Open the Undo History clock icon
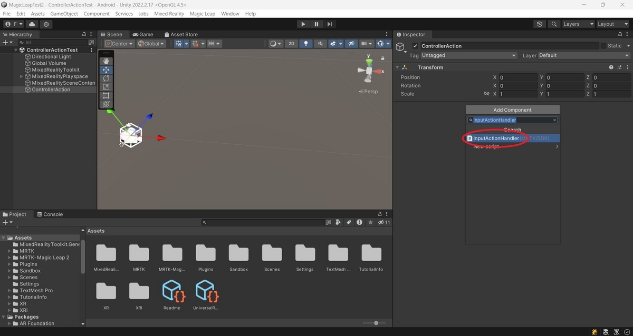The width and height of the screenshot is (633, 336). [540, 24]
